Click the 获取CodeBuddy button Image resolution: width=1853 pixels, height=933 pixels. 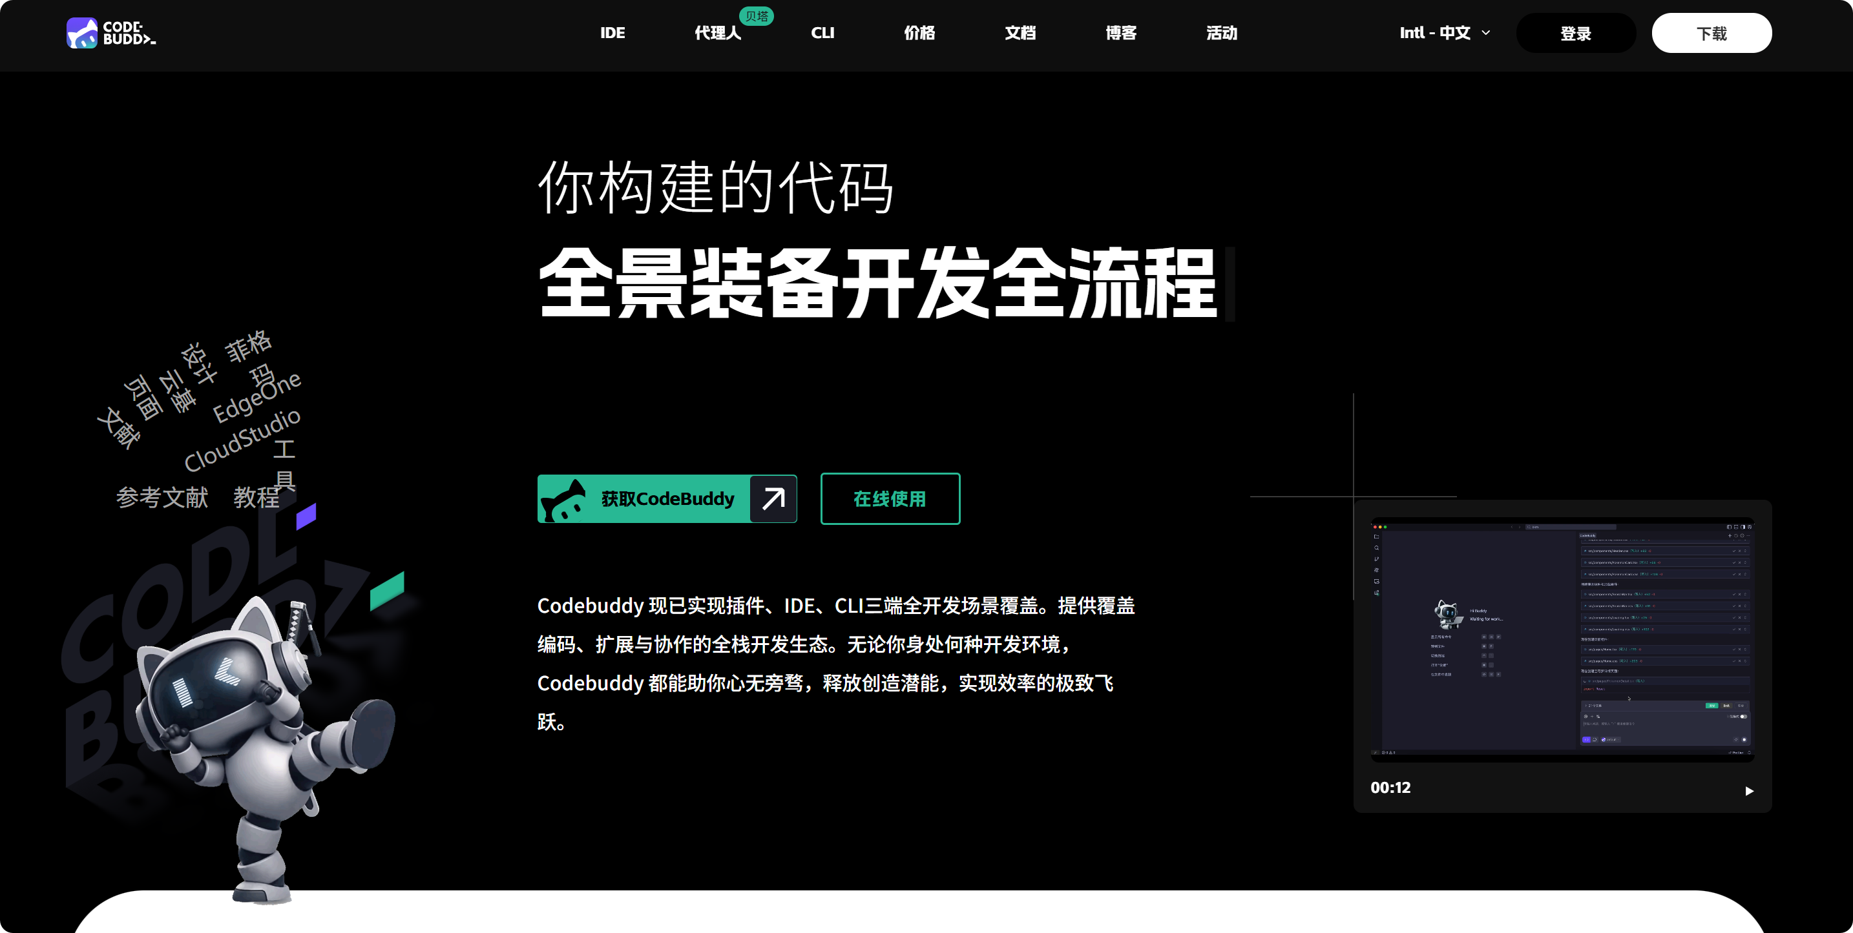(667, 499)
